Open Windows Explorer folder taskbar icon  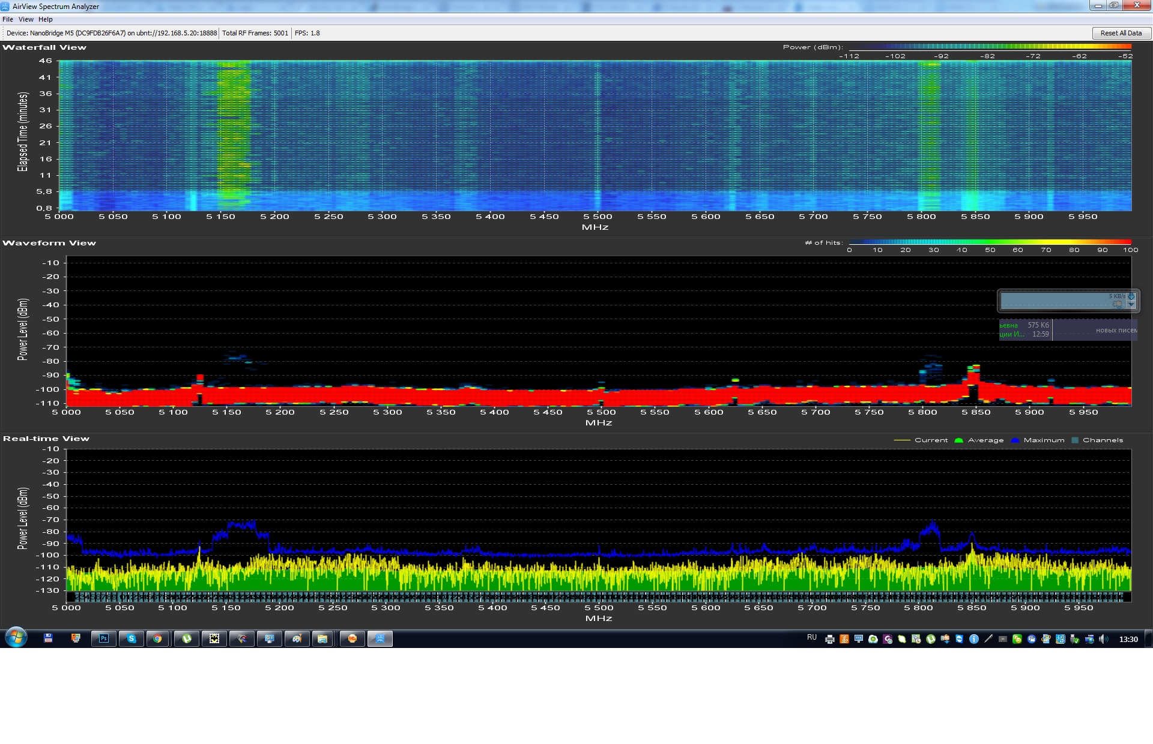[x=322, y=638]
